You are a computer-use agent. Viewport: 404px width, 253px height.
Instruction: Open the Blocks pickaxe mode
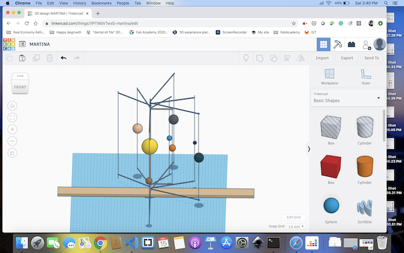pyautogui.click(x=337, y=44)
